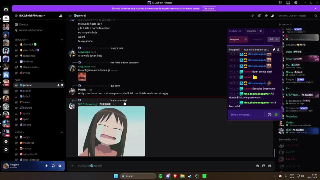Click invite members icon beside server name
This screenshot has width=320, height=180.
[61, 15]
